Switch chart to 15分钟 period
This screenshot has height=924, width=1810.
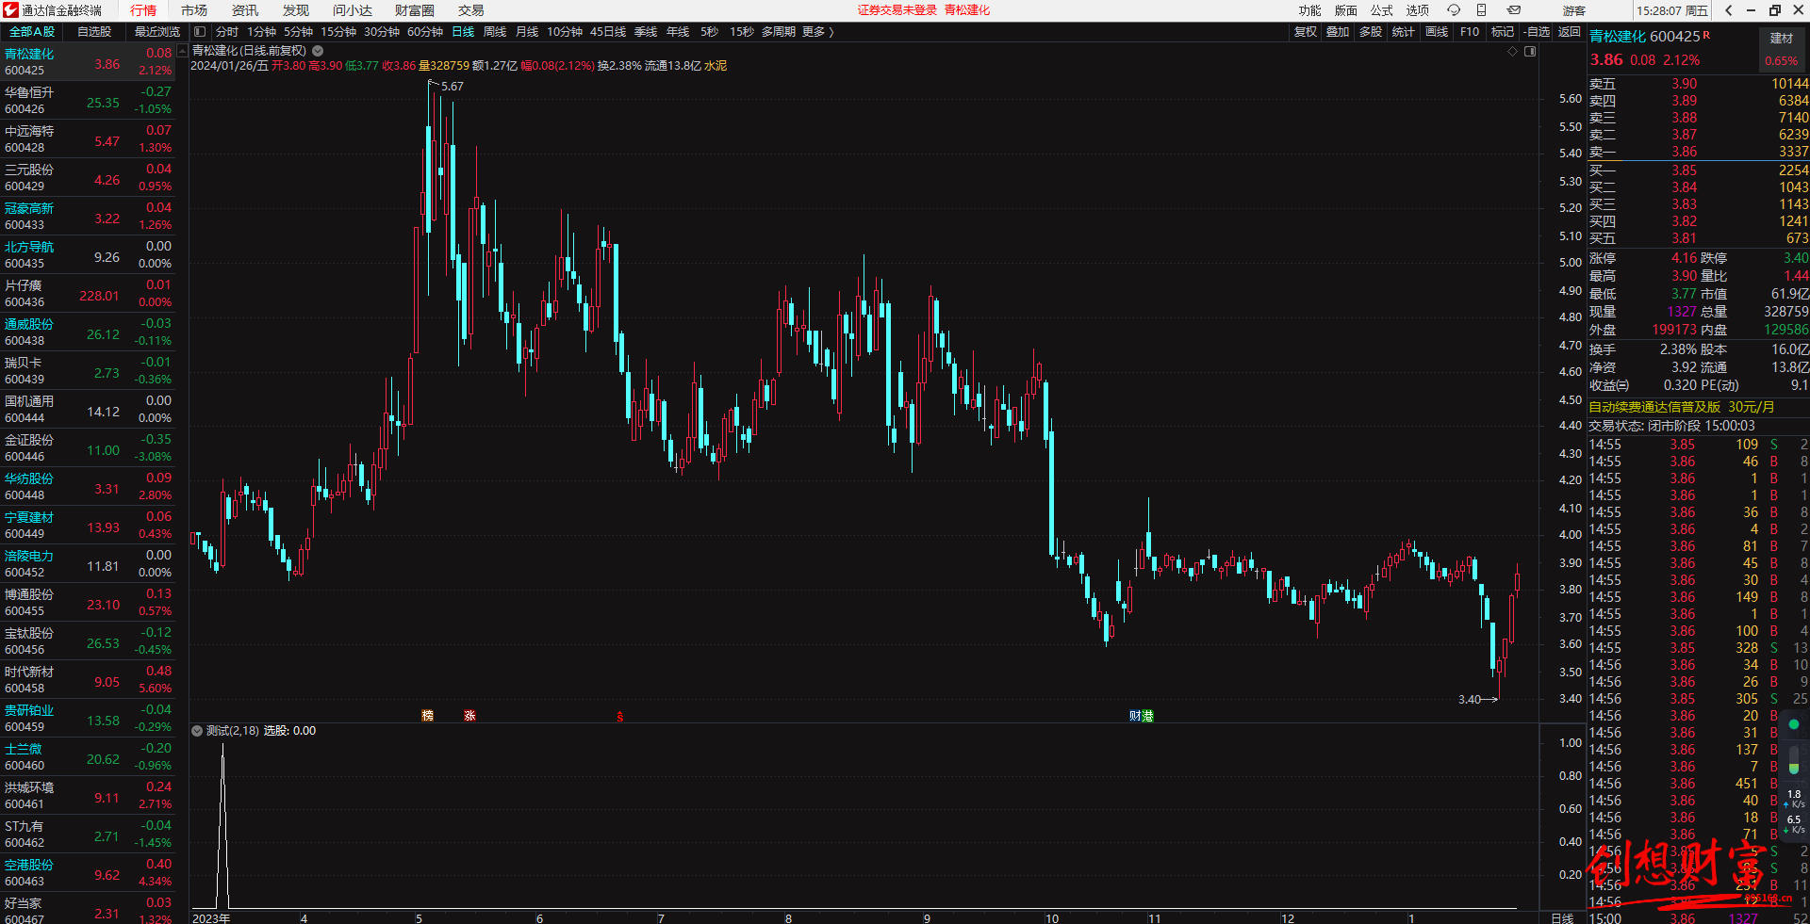[x=338, y=32]
